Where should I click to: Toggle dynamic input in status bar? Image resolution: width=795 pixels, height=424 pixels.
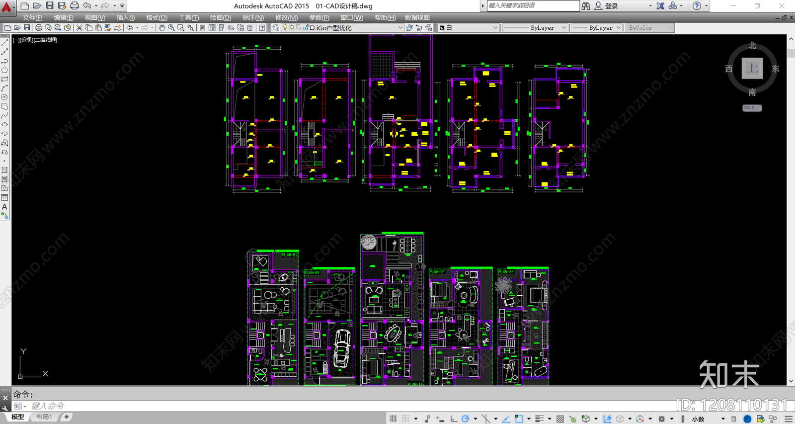coord(440,419)
